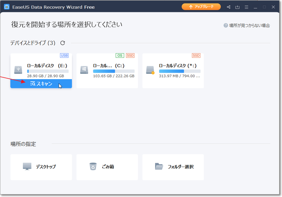Screen dimensions: 282x197
Task: Click the usage bar of drive C:
Action: click(113, 71)
